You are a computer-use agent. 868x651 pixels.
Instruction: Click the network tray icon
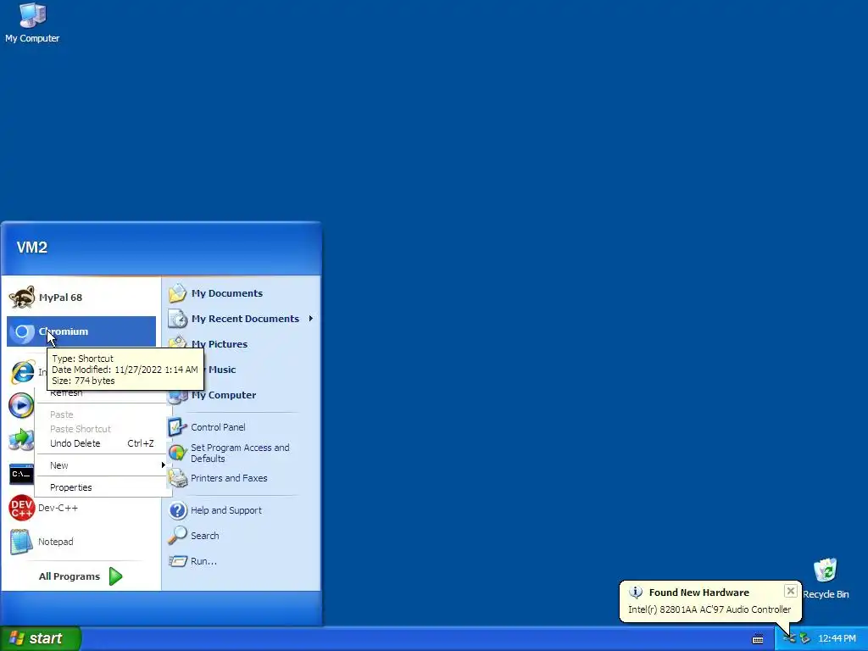tap(789, 638)
